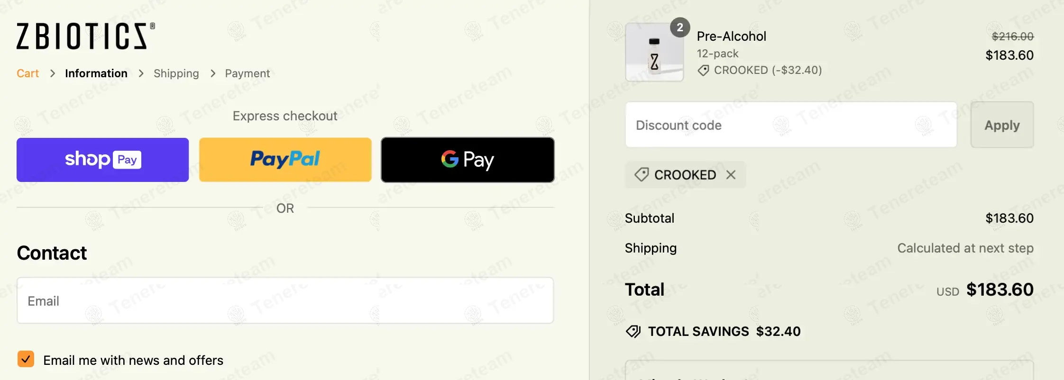Image resolution: width=1064 pixels, height=380 pixels.
Task: Select the Information breadcrumb step
Action: [x=96, y=73]
